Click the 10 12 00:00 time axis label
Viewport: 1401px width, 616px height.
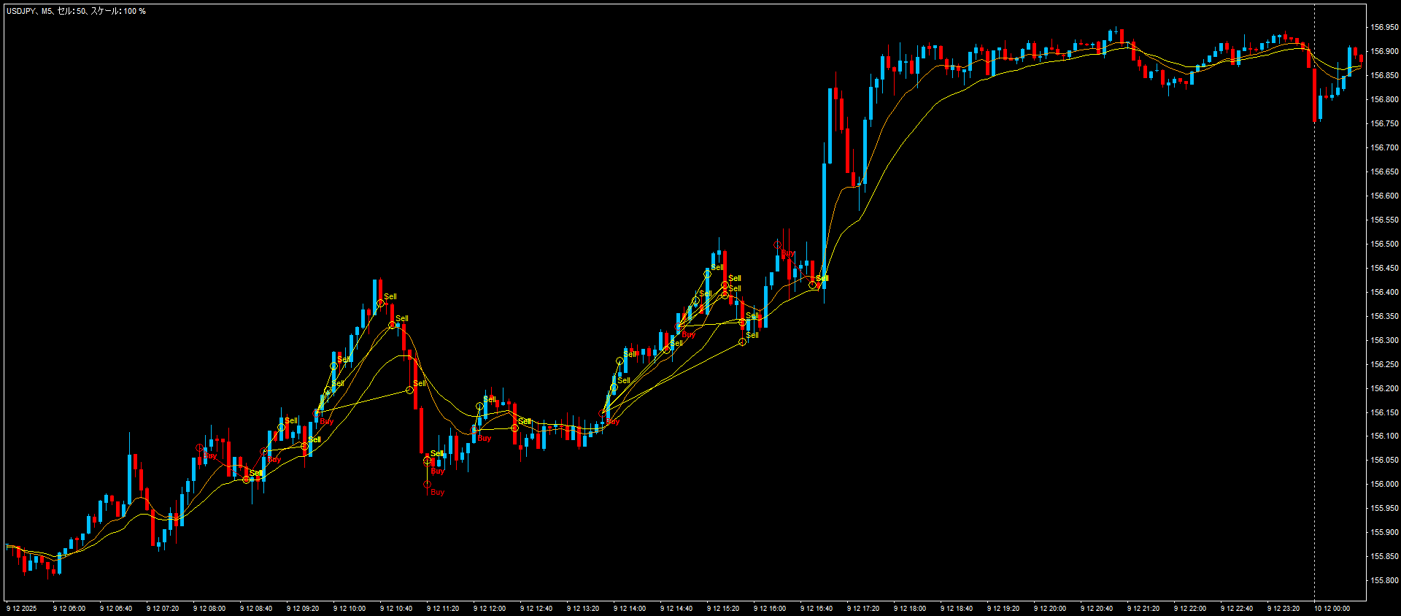[1332, 608]
